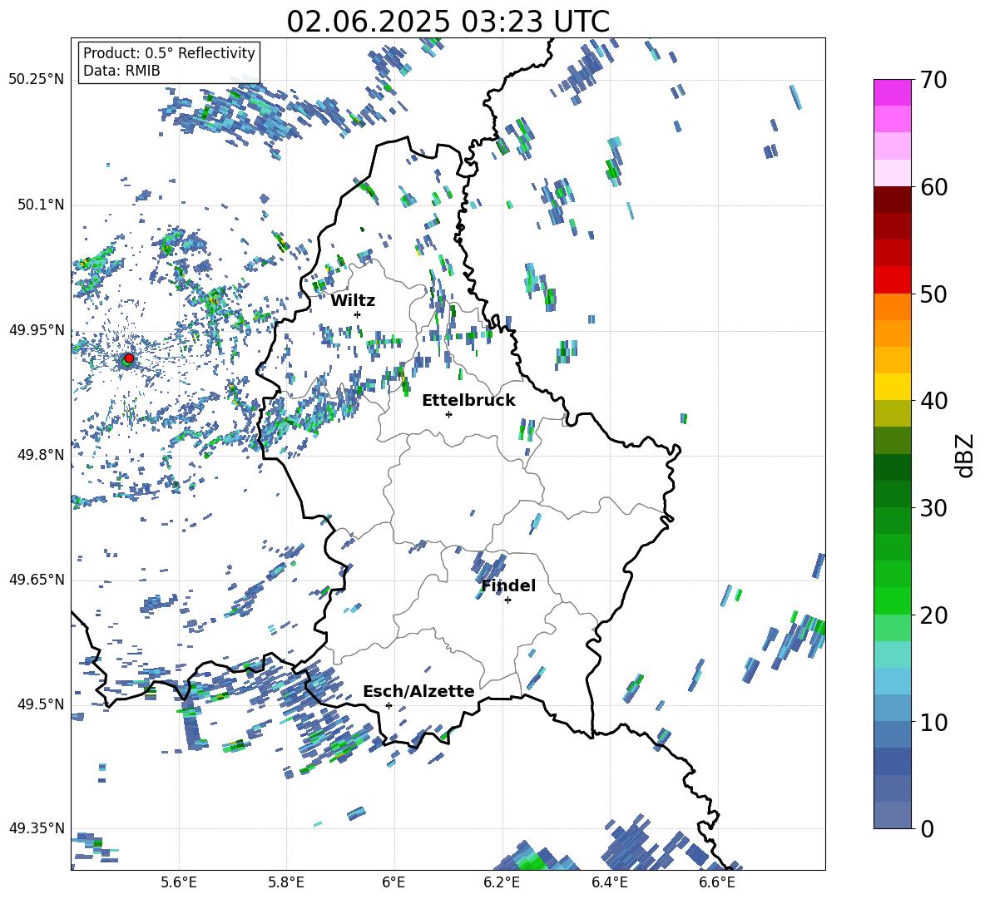The image size is (985, 899).
Task: Click the orange colorbar segment just below 50
Action: (x=892, y=307)
